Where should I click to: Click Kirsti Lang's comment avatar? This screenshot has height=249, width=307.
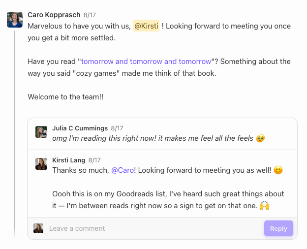coord(41,164)
